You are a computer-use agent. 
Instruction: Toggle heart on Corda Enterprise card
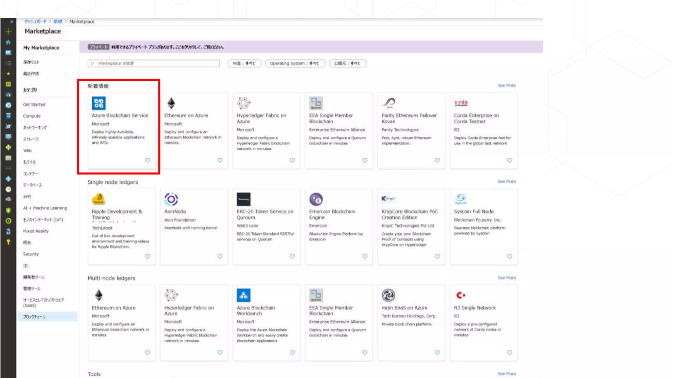pyautogui.click(x=509, y=160)
